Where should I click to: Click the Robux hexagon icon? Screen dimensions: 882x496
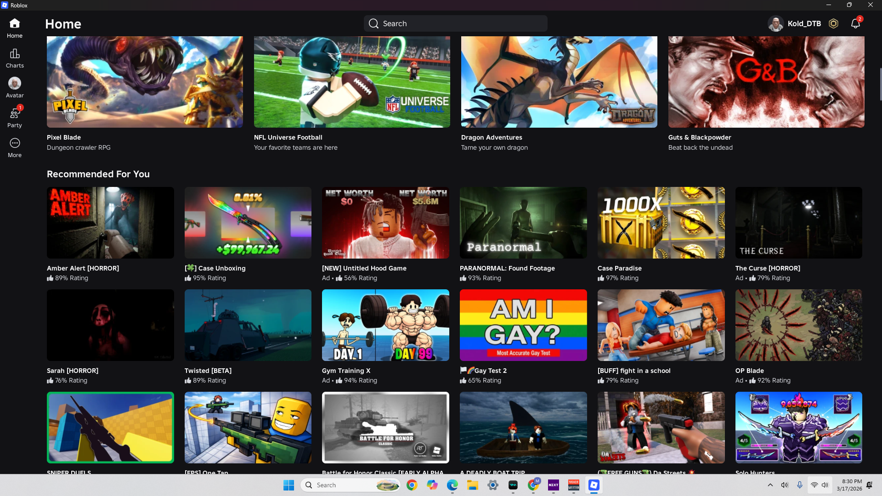(x=833, y=23)
